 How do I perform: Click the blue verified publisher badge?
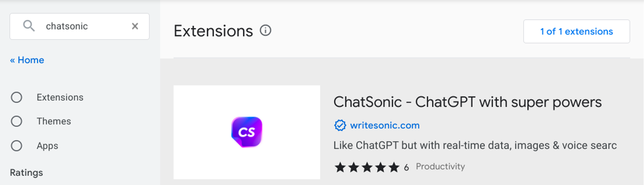point(340,125)
